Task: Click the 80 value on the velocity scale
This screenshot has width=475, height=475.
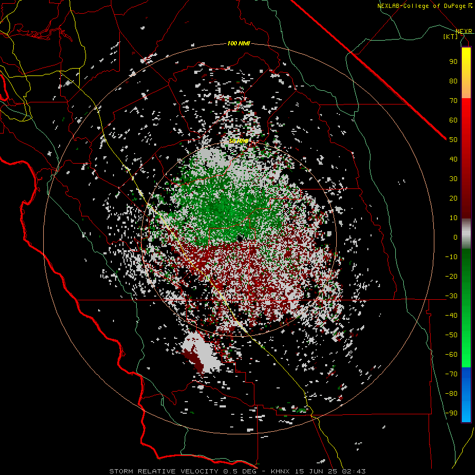Action: pyautogui.click(x=453, y=81)
